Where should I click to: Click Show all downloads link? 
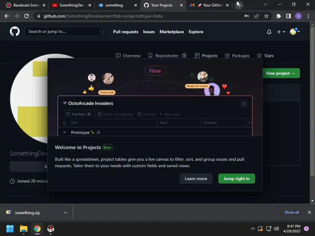click(292, 212)
